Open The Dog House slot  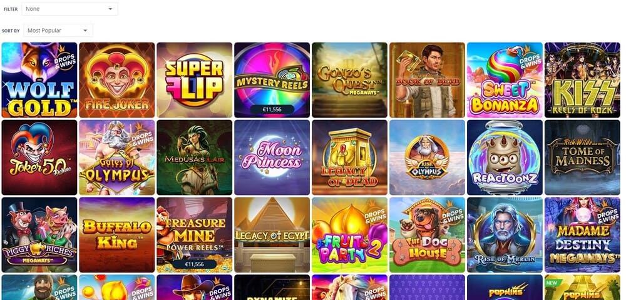(427, 234)
